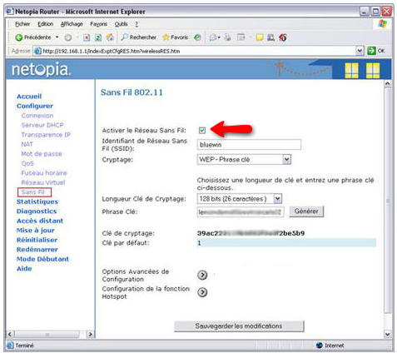Click the Print icon in the toolbar
The image size is (397, 353).
227,37
